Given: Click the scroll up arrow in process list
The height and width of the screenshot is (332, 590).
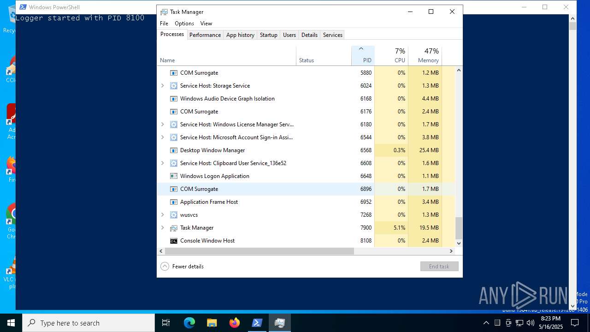Looking at the screenshot, I should click(459, 70).
